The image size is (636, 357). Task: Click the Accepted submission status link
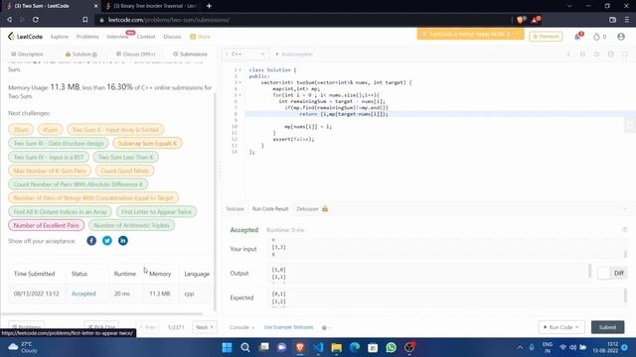(83, 294)
